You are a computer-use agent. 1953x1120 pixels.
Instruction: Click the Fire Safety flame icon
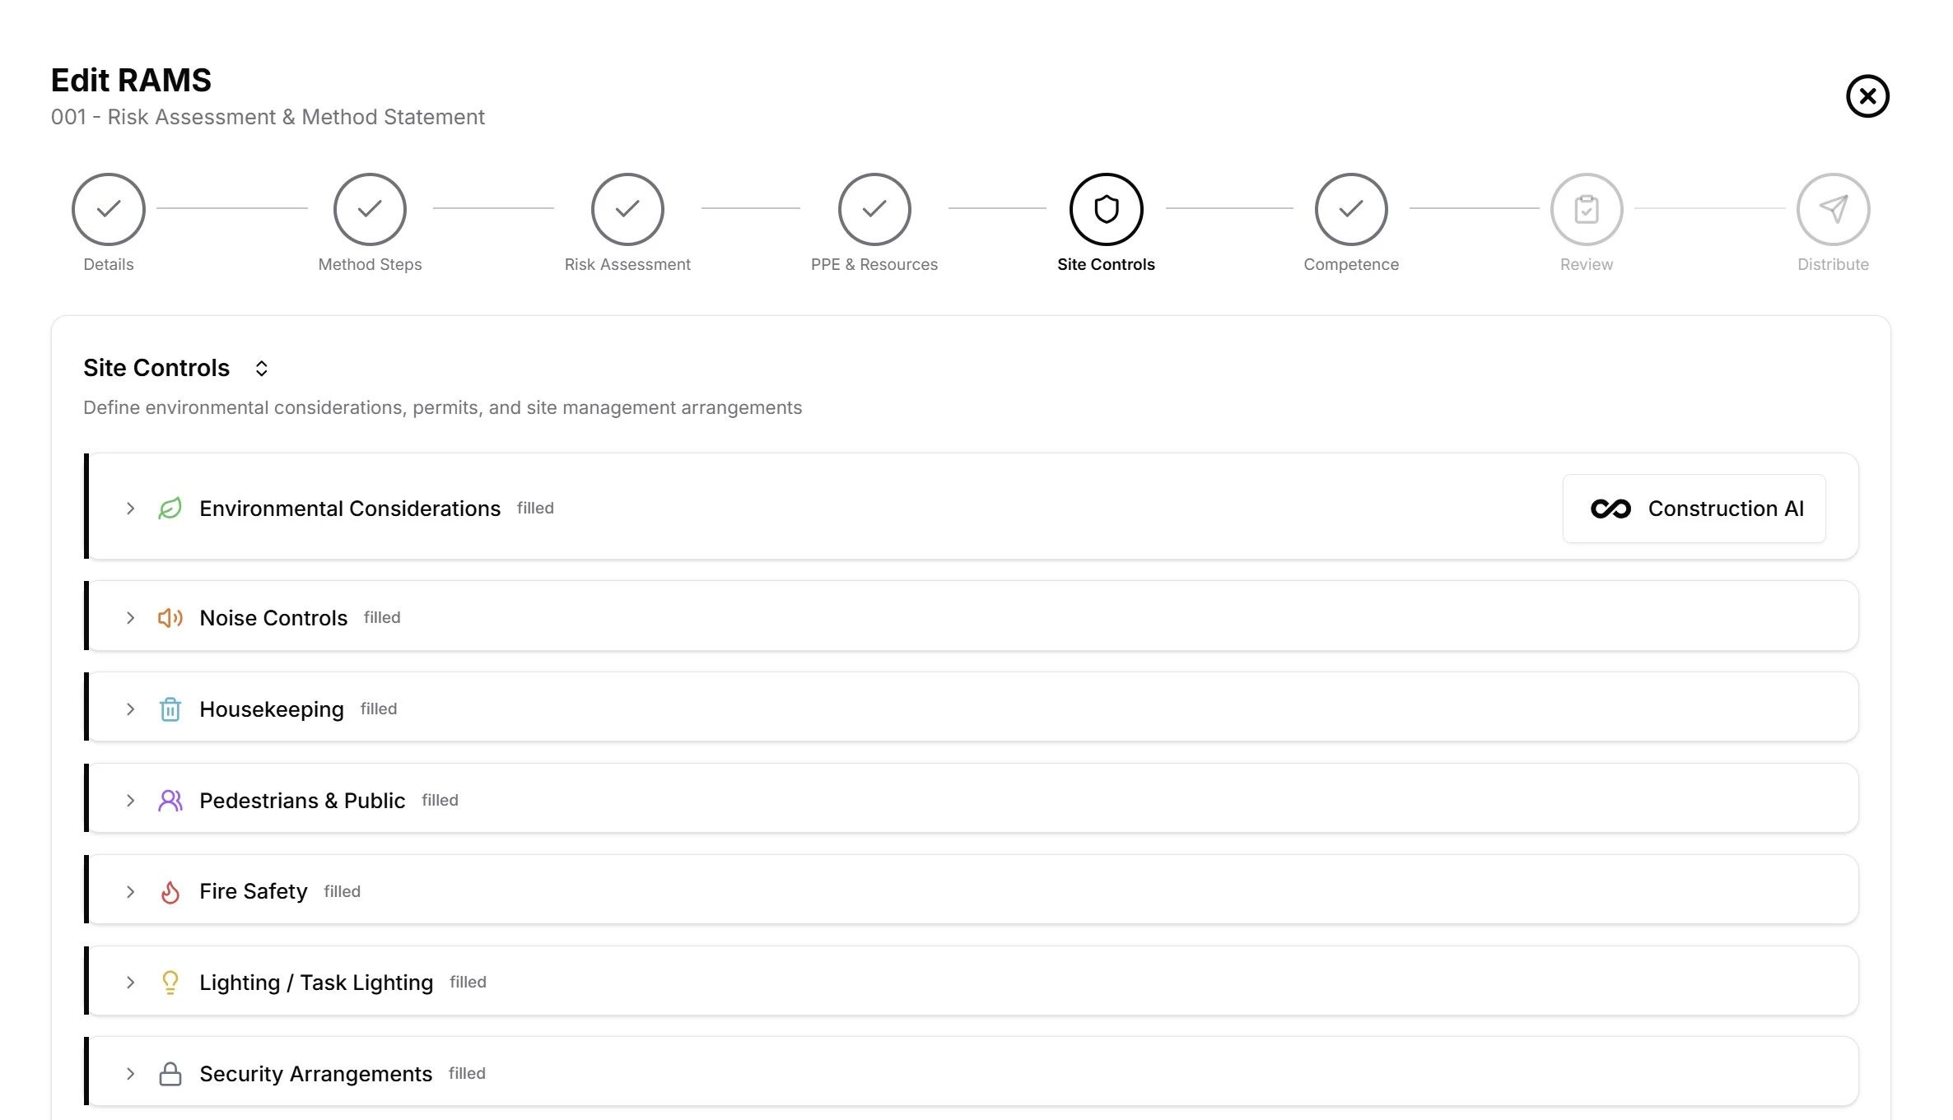coord(170,891)
